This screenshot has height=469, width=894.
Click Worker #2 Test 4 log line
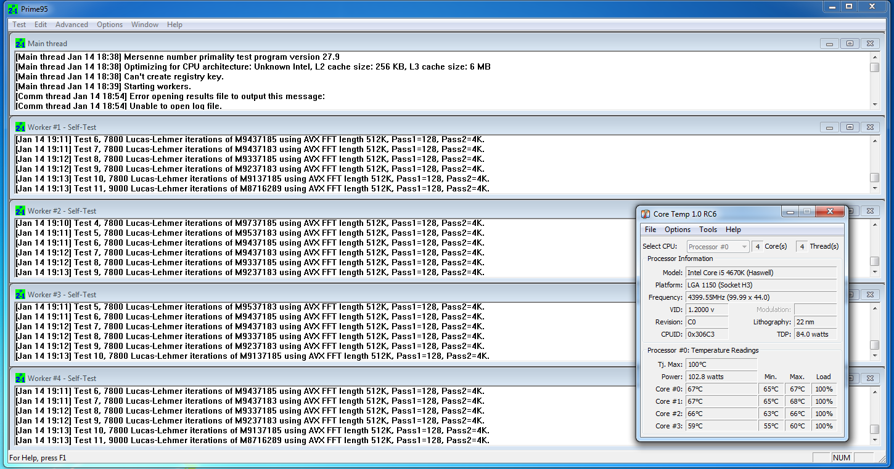[x=250, y=223]
